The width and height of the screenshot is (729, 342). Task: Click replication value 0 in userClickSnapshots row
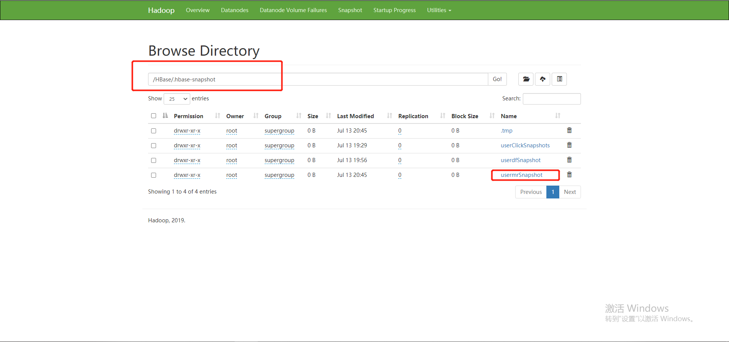400,145
